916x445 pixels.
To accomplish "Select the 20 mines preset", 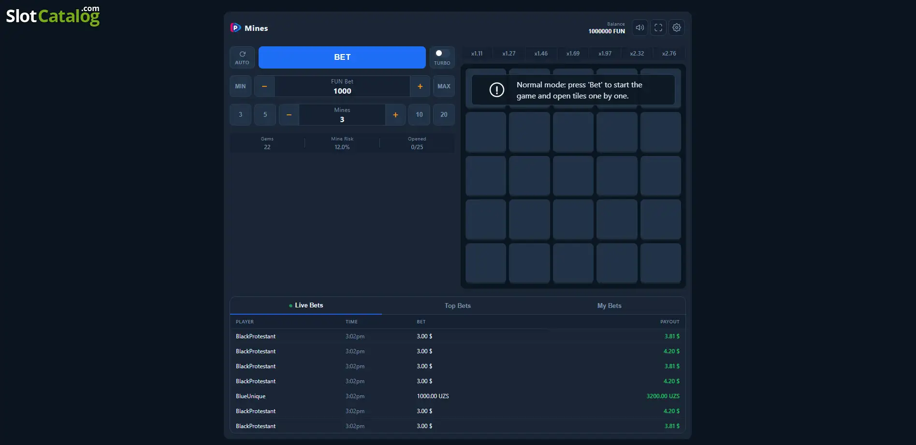I will click(444, 115).
